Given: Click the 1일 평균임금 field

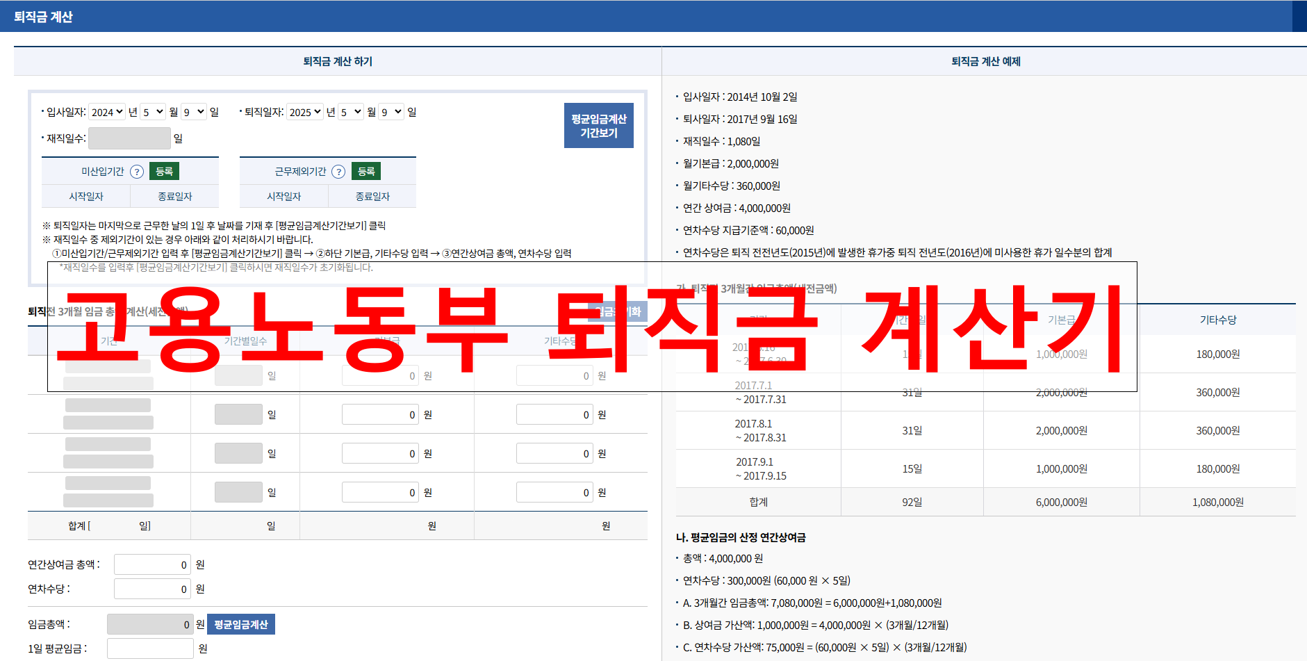Looking at the screenshot, I should 150,648.
